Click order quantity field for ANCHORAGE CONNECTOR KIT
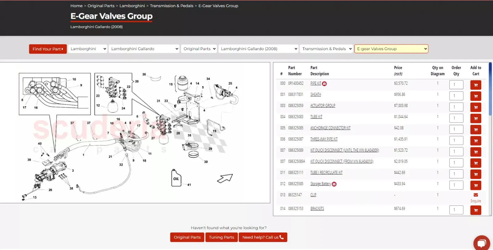Screen dimensions: 493x250 (456, 129)
